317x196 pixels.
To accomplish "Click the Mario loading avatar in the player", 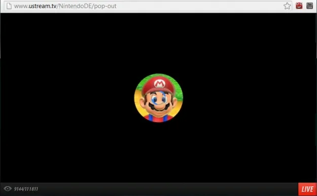I will point(159,98).
